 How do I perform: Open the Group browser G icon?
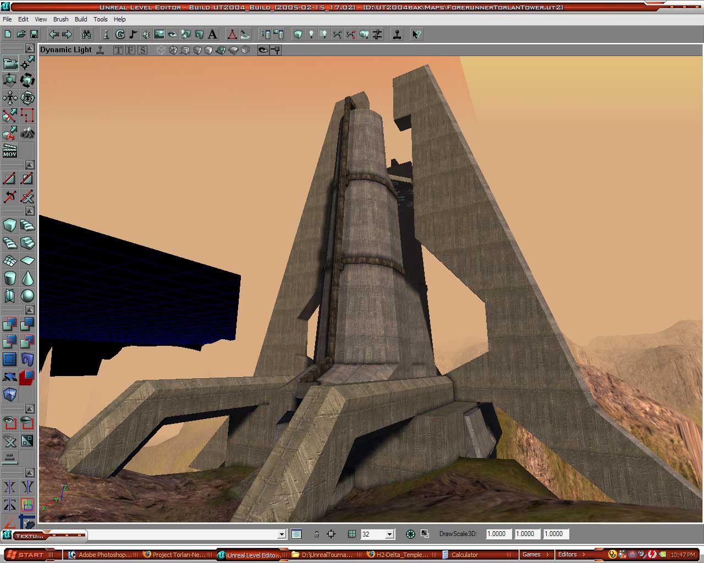120,34
